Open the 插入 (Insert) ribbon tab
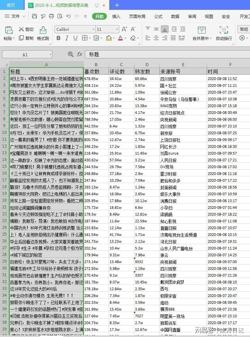The width and height of the screenshot is (250, 337). coord(116,16)
